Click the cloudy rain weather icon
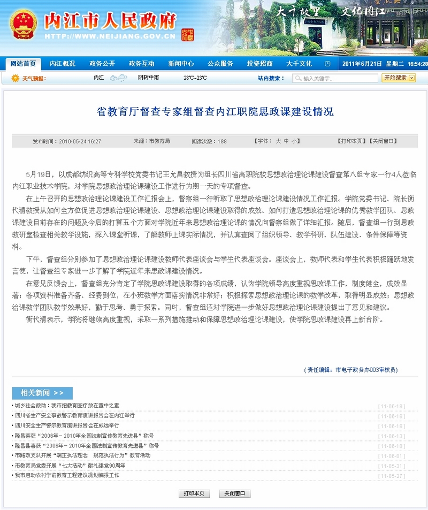This screenshot has height=510, width=428. pyautogui.click(x=118, y=78)
